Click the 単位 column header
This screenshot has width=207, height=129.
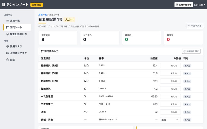click(x=87, y=58)
